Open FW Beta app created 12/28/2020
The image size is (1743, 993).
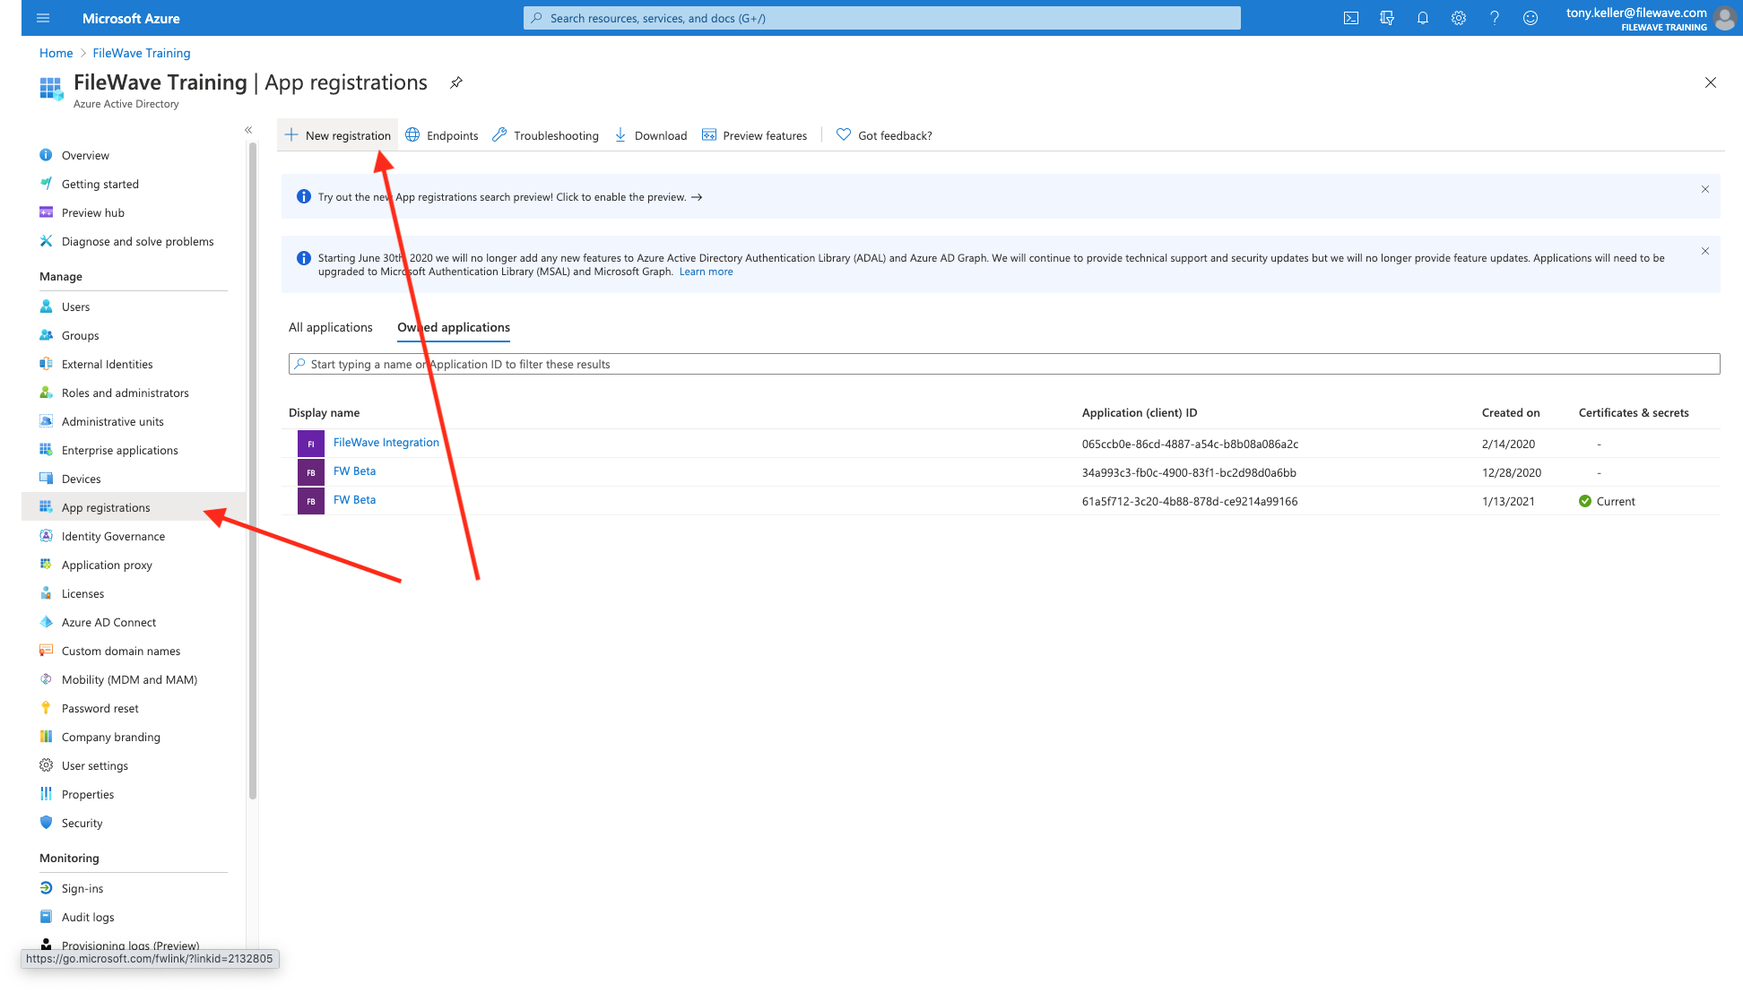pyautogui.click(x=354, y=471)
